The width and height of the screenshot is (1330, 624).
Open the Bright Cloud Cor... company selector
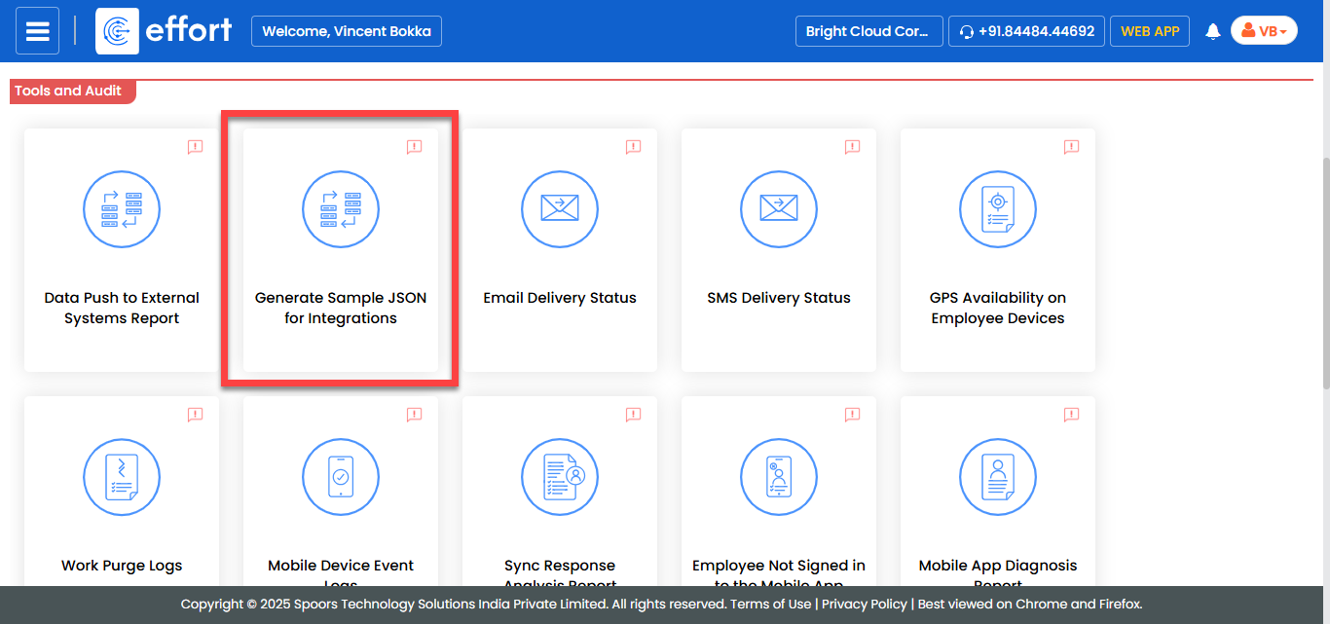868,31
